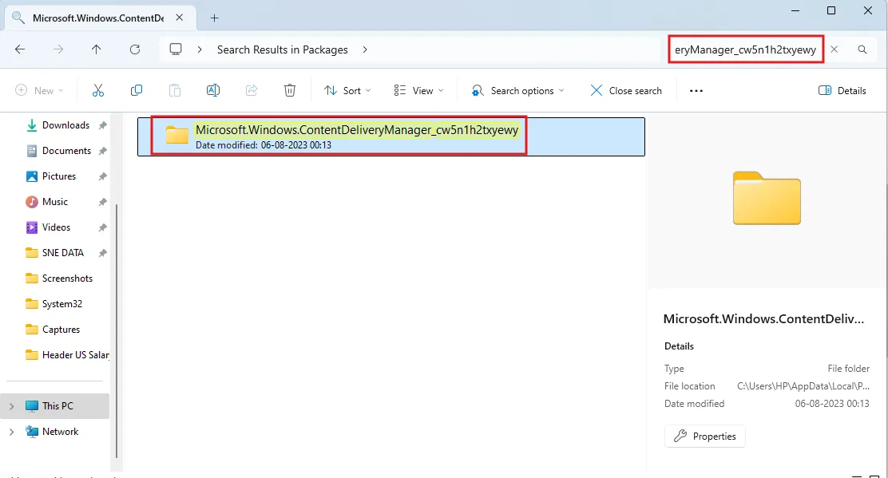
Task: Clear the search box text
Action: [x=834, y=49]
